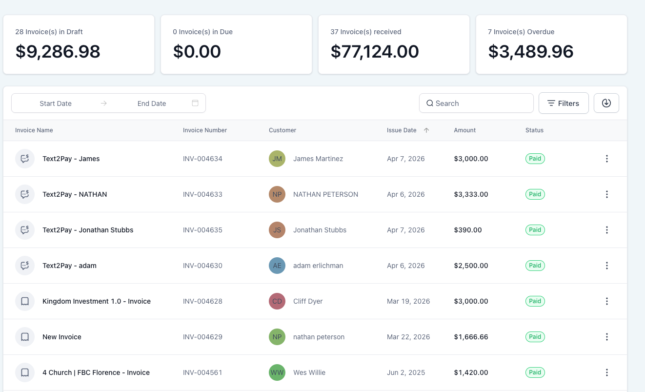Screen dimensions: 645x392
Task: Click customer name NATHAN PETERSON
Action: point(326,194)
